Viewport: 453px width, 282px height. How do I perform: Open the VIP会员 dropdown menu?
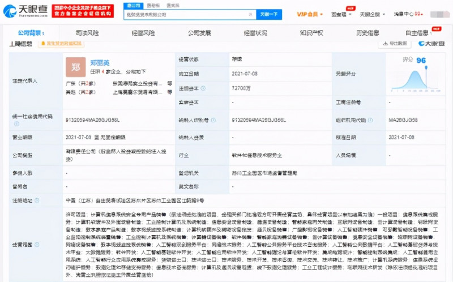[310, 13]
